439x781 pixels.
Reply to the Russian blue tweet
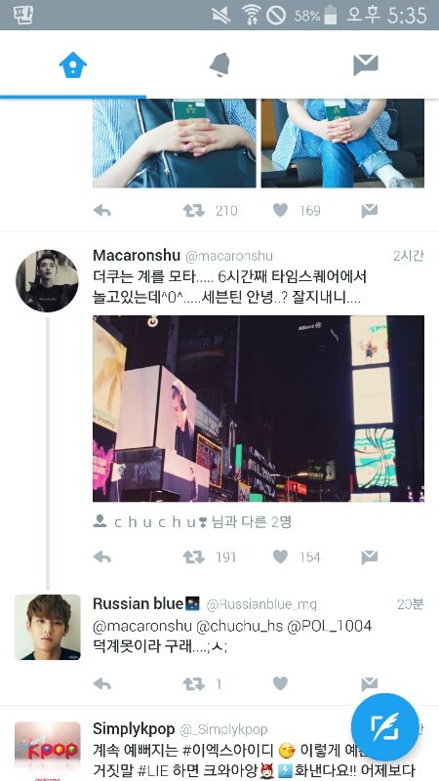click(102, 683)
